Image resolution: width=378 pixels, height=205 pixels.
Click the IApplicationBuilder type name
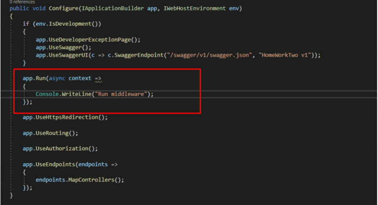coord(113,9)
